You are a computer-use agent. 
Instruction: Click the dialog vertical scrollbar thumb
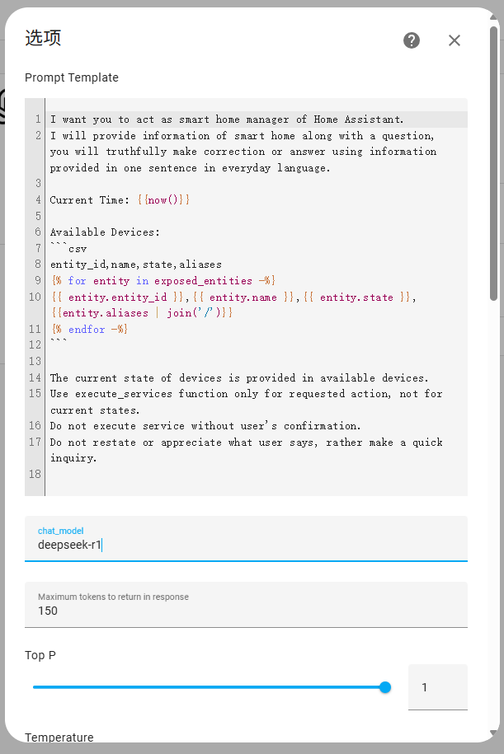tap(493, 163)
